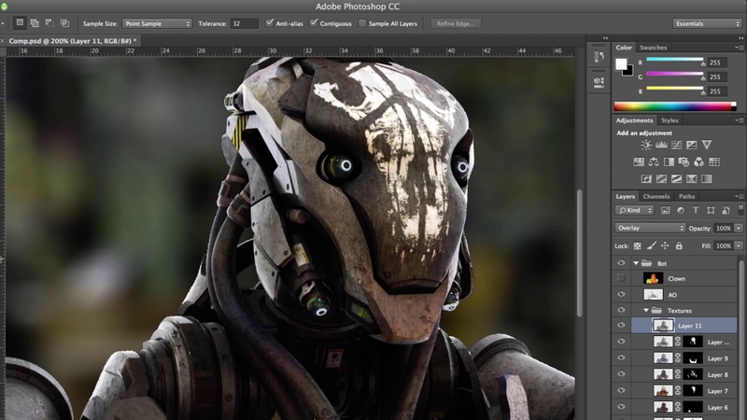Image resolution: width=747 pixels, height=420 pixels.
Task: Add an Exposure adjustment layer
Action: [x=692, y=146]
